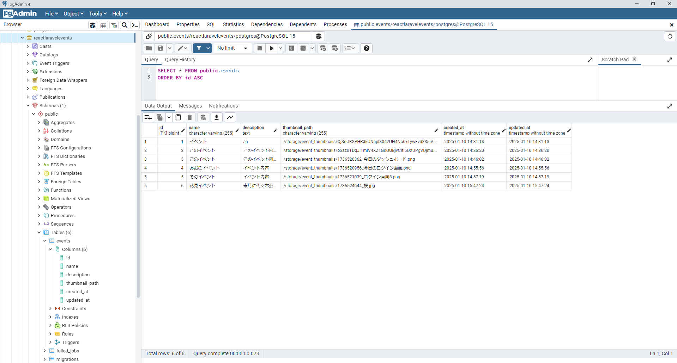Click the Browser View Data grid icon
Image resolution: width=677 pixels, height=363 pixels.
[103, 25]
